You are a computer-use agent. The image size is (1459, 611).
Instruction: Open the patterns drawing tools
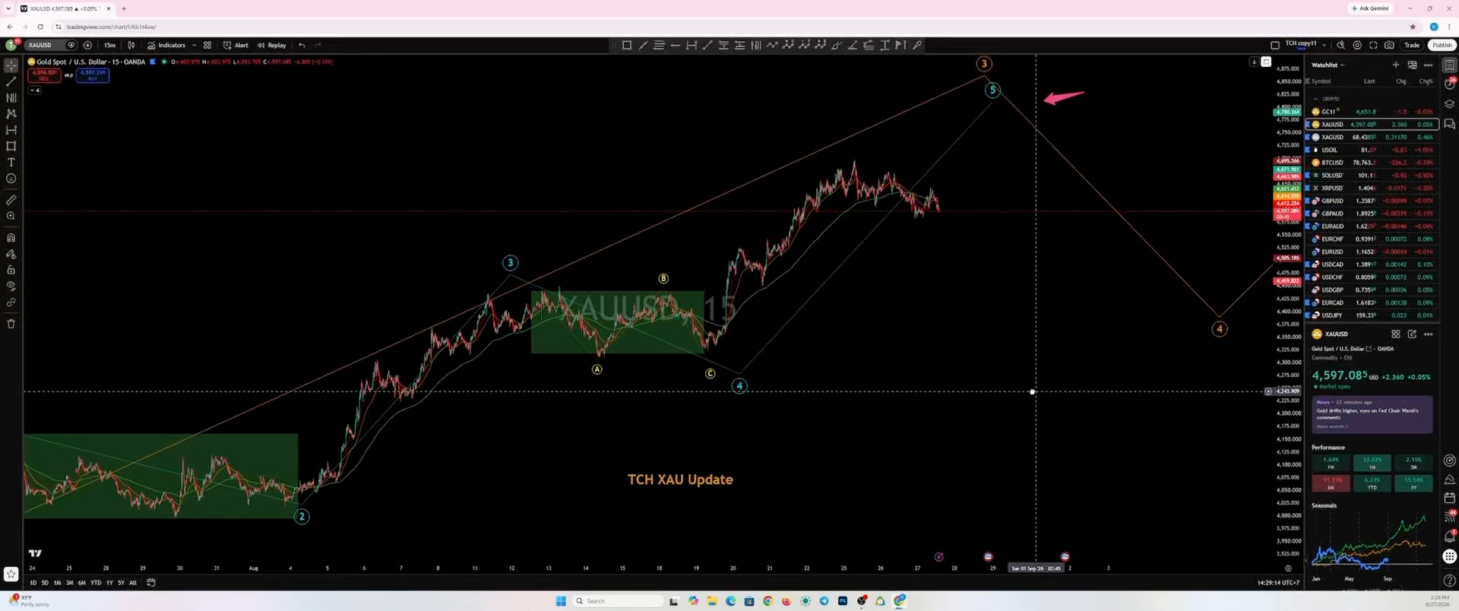11,113
